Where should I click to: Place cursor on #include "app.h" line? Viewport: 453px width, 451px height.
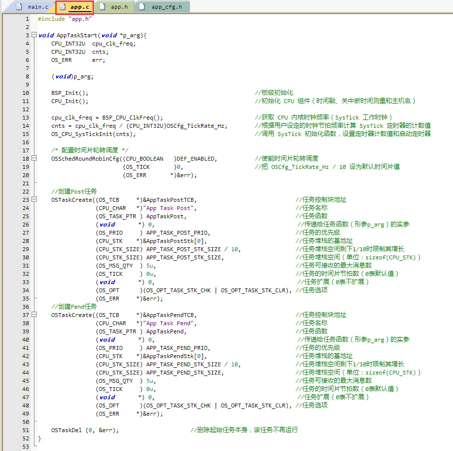click(64, 19)
